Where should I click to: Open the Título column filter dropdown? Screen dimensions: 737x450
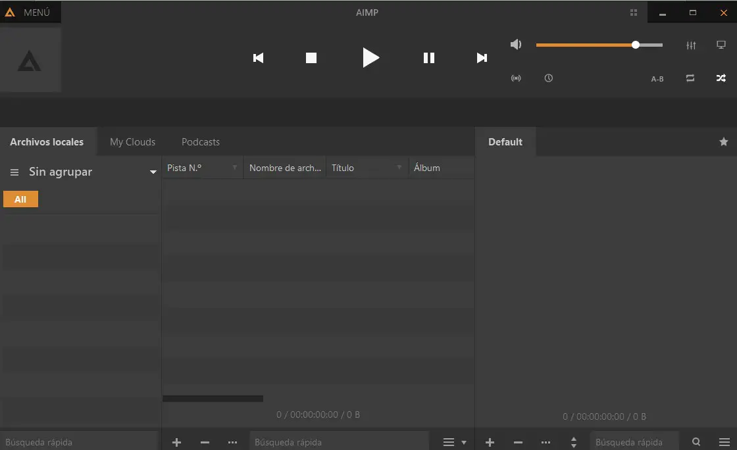tap(399, 168)
